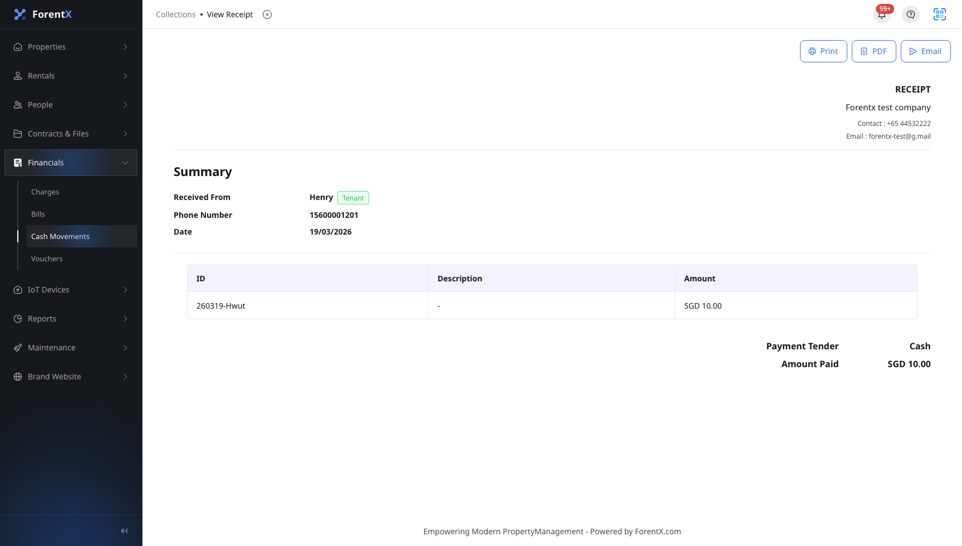
Task: Click receipt ID 260319-Hwut
Action: tap(221, 306)
